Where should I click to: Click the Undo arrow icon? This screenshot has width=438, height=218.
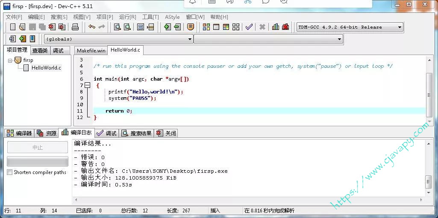(x=91, y=27)
